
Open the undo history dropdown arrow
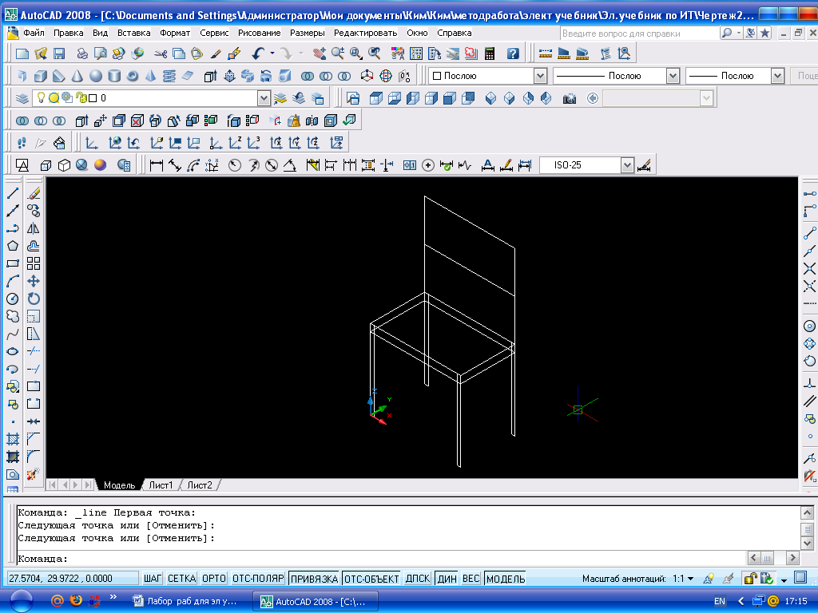272,53
